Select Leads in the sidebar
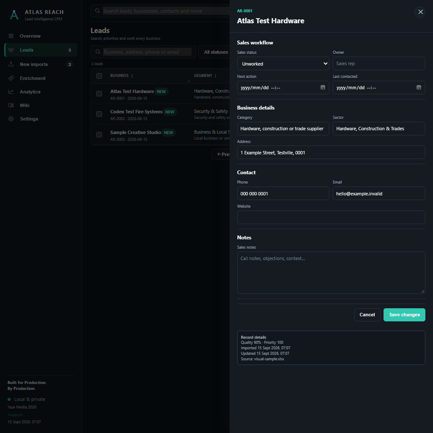Image resolution: width=433 pixels, height=433 pixels. 41,50
